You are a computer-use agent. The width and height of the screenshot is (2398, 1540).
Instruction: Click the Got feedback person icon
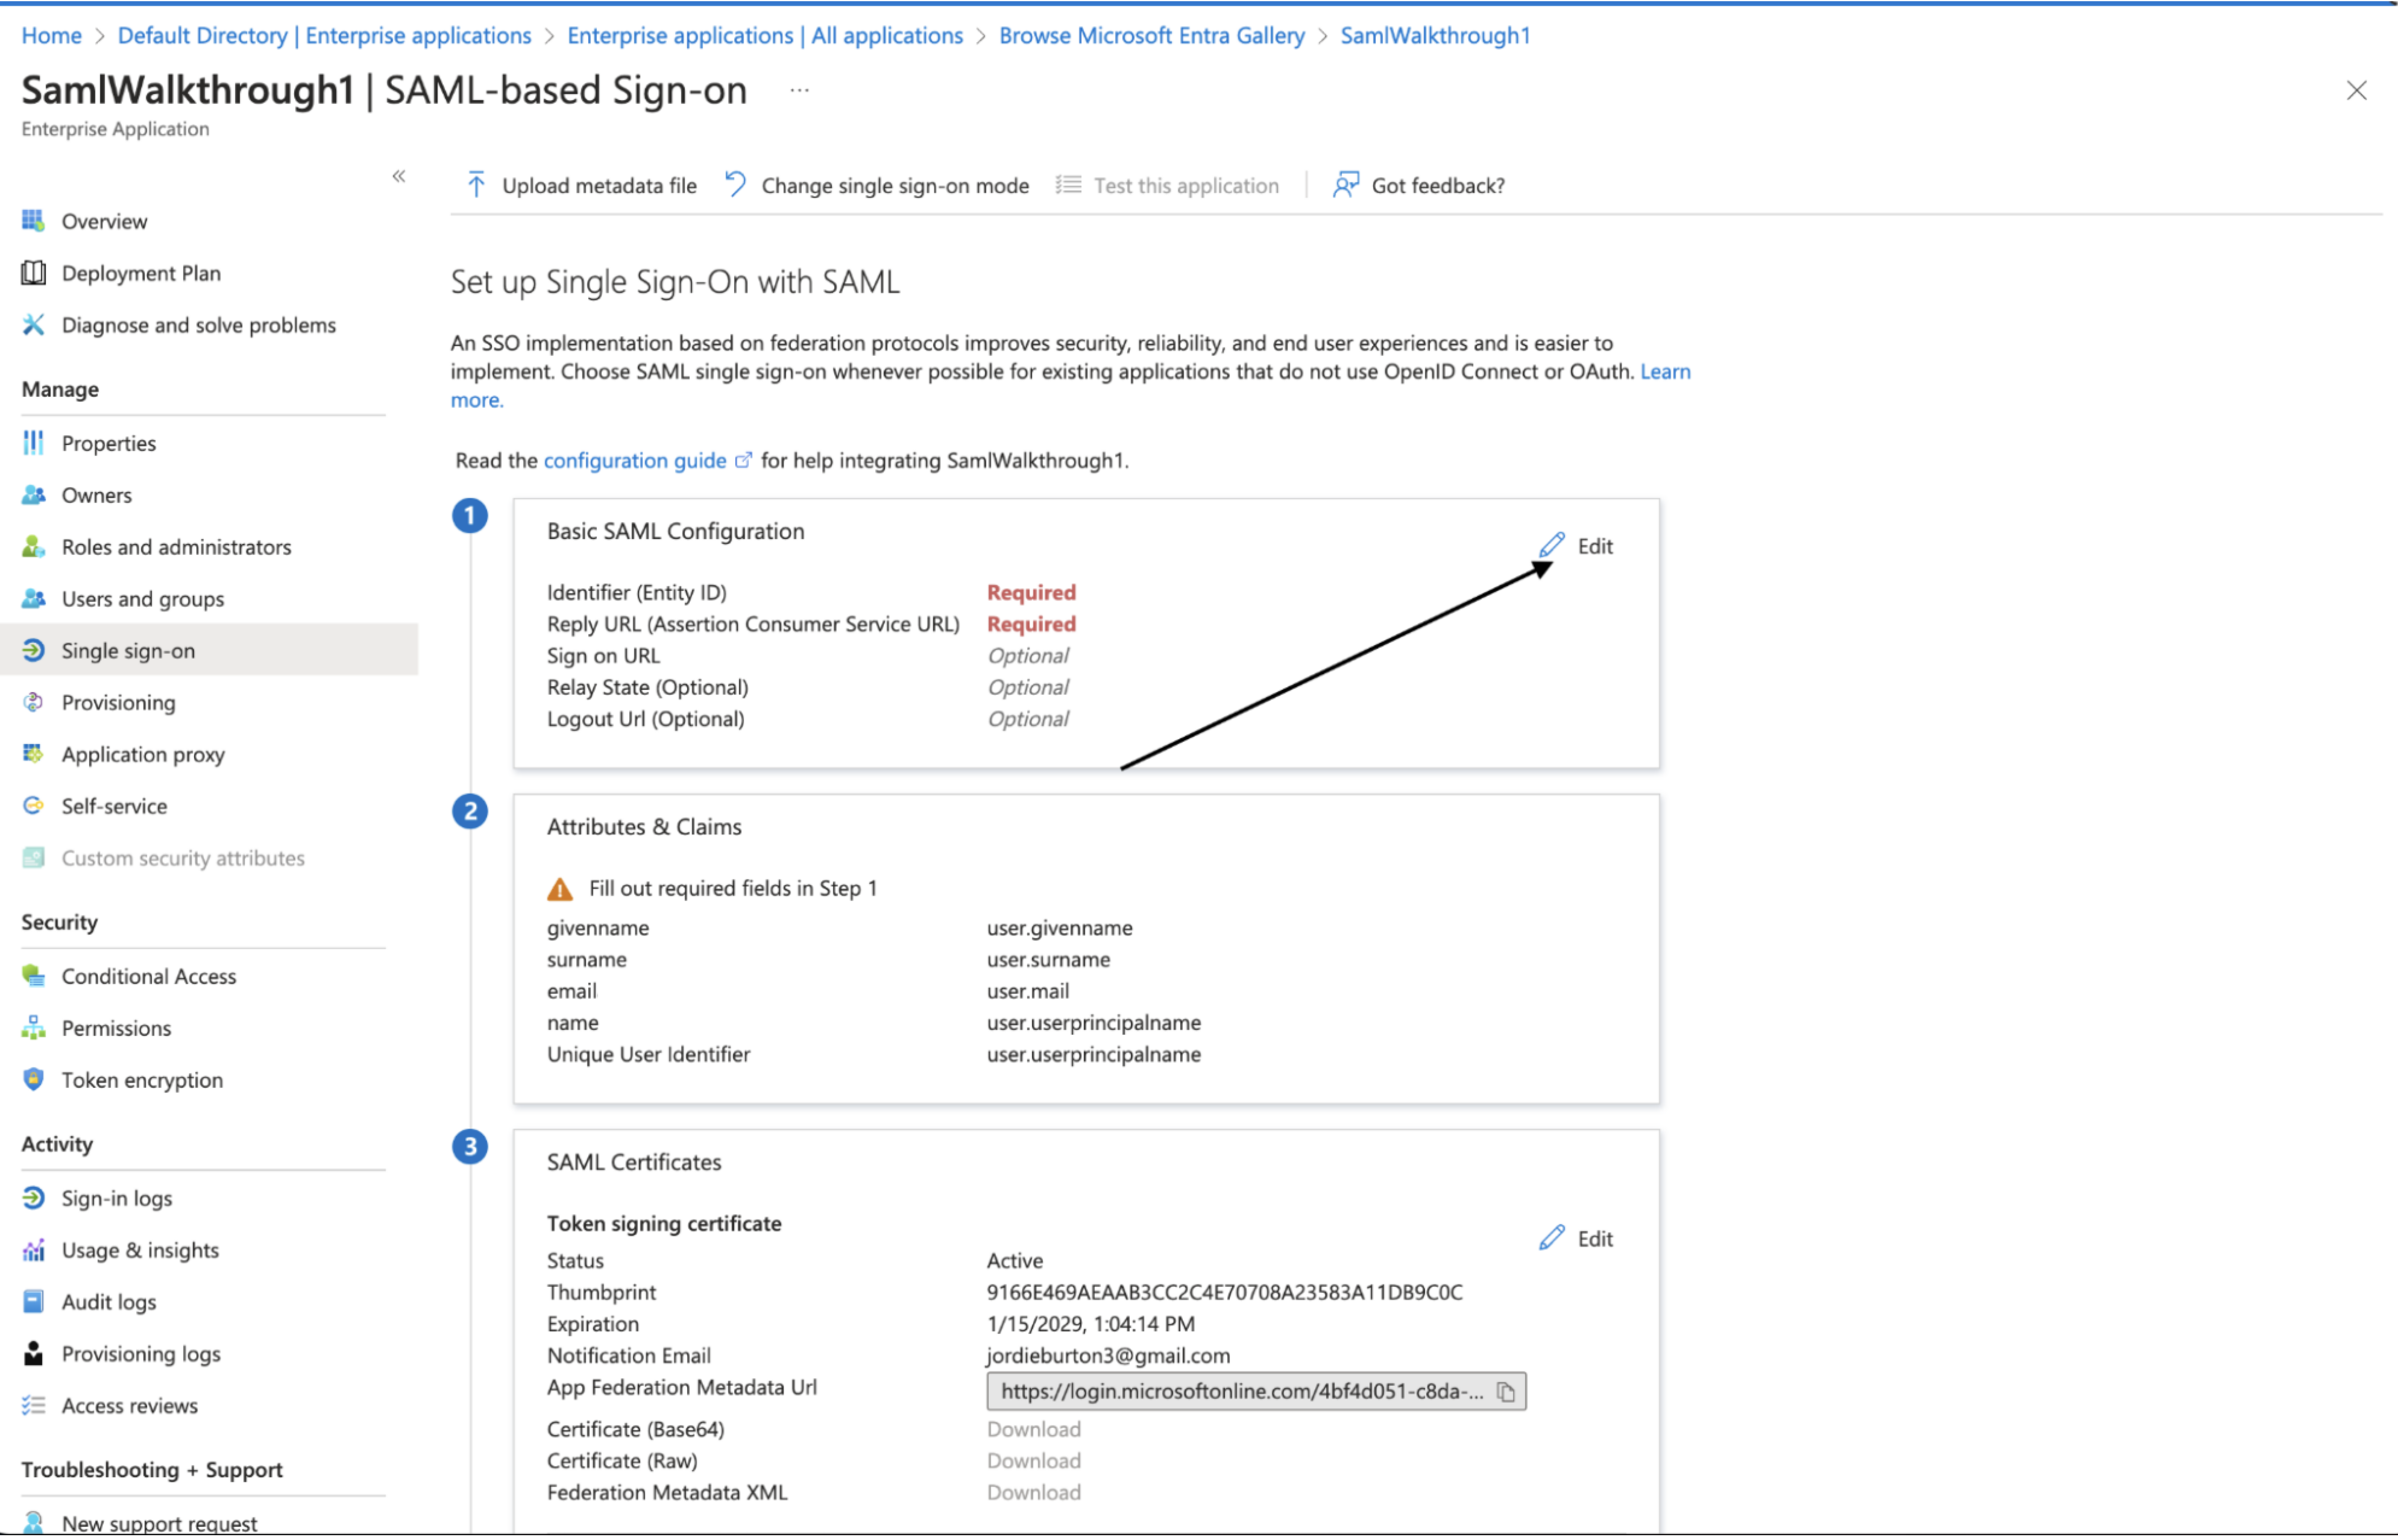(x=1345, y=185)
